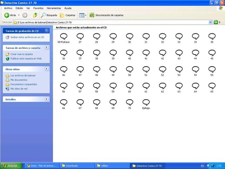Select the comic file icon labeled 49
The width and height of the screenshot is (225, 169).
click(113, 69)
